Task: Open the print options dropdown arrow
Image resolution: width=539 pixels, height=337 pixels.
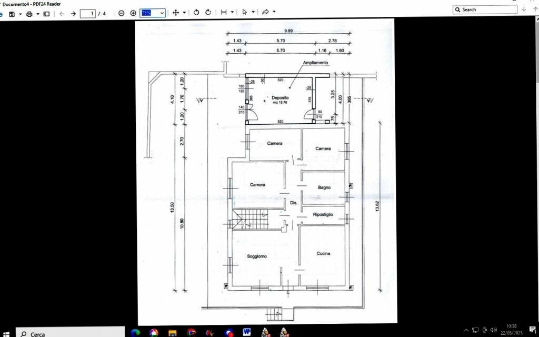Action: click(x=38, y=13)
